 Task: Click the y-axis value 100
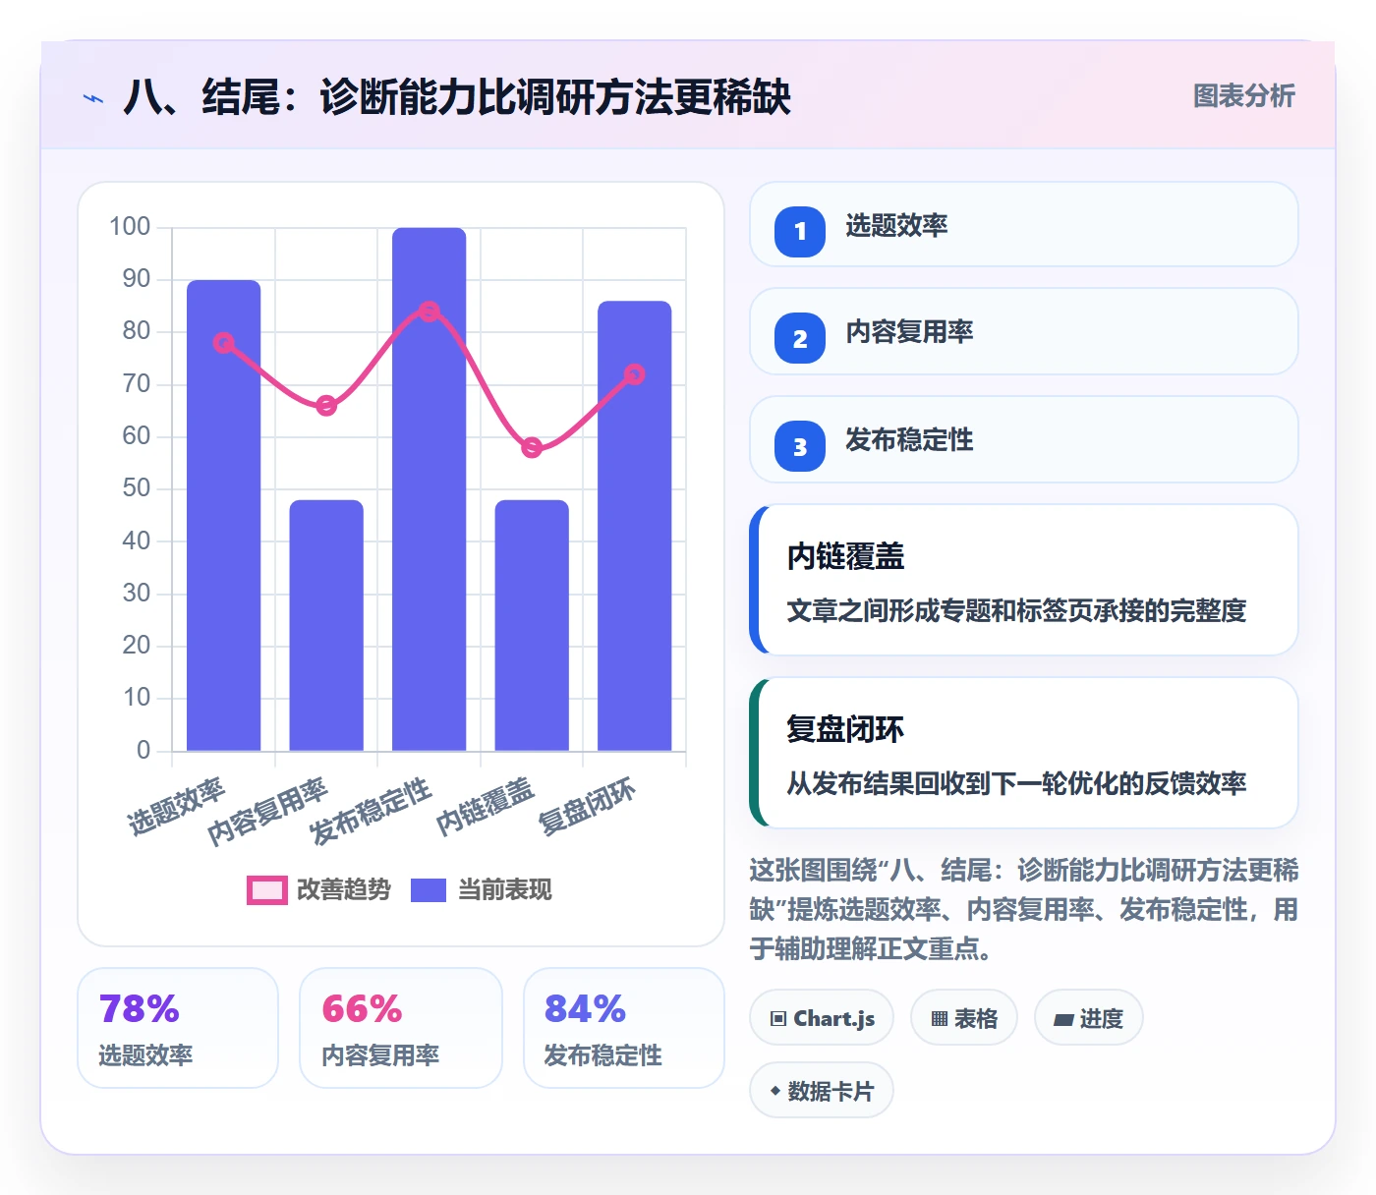[130, 227]
